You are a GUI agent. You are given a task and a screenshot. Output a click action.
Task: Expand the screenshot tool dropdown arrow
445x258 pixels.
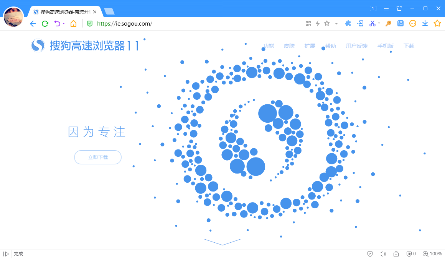[379, 23]
